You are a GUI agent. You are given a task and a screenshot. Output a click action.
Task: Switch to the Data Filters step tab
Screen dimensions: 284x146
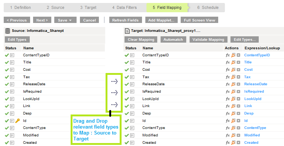(x=124, y=7)
